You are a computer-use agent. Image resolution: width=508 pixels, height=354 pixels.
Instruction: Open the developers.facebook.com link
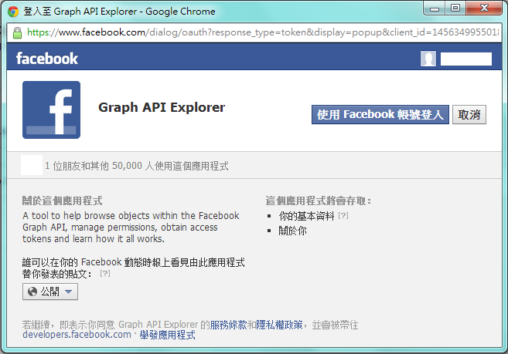click(77, 335)
